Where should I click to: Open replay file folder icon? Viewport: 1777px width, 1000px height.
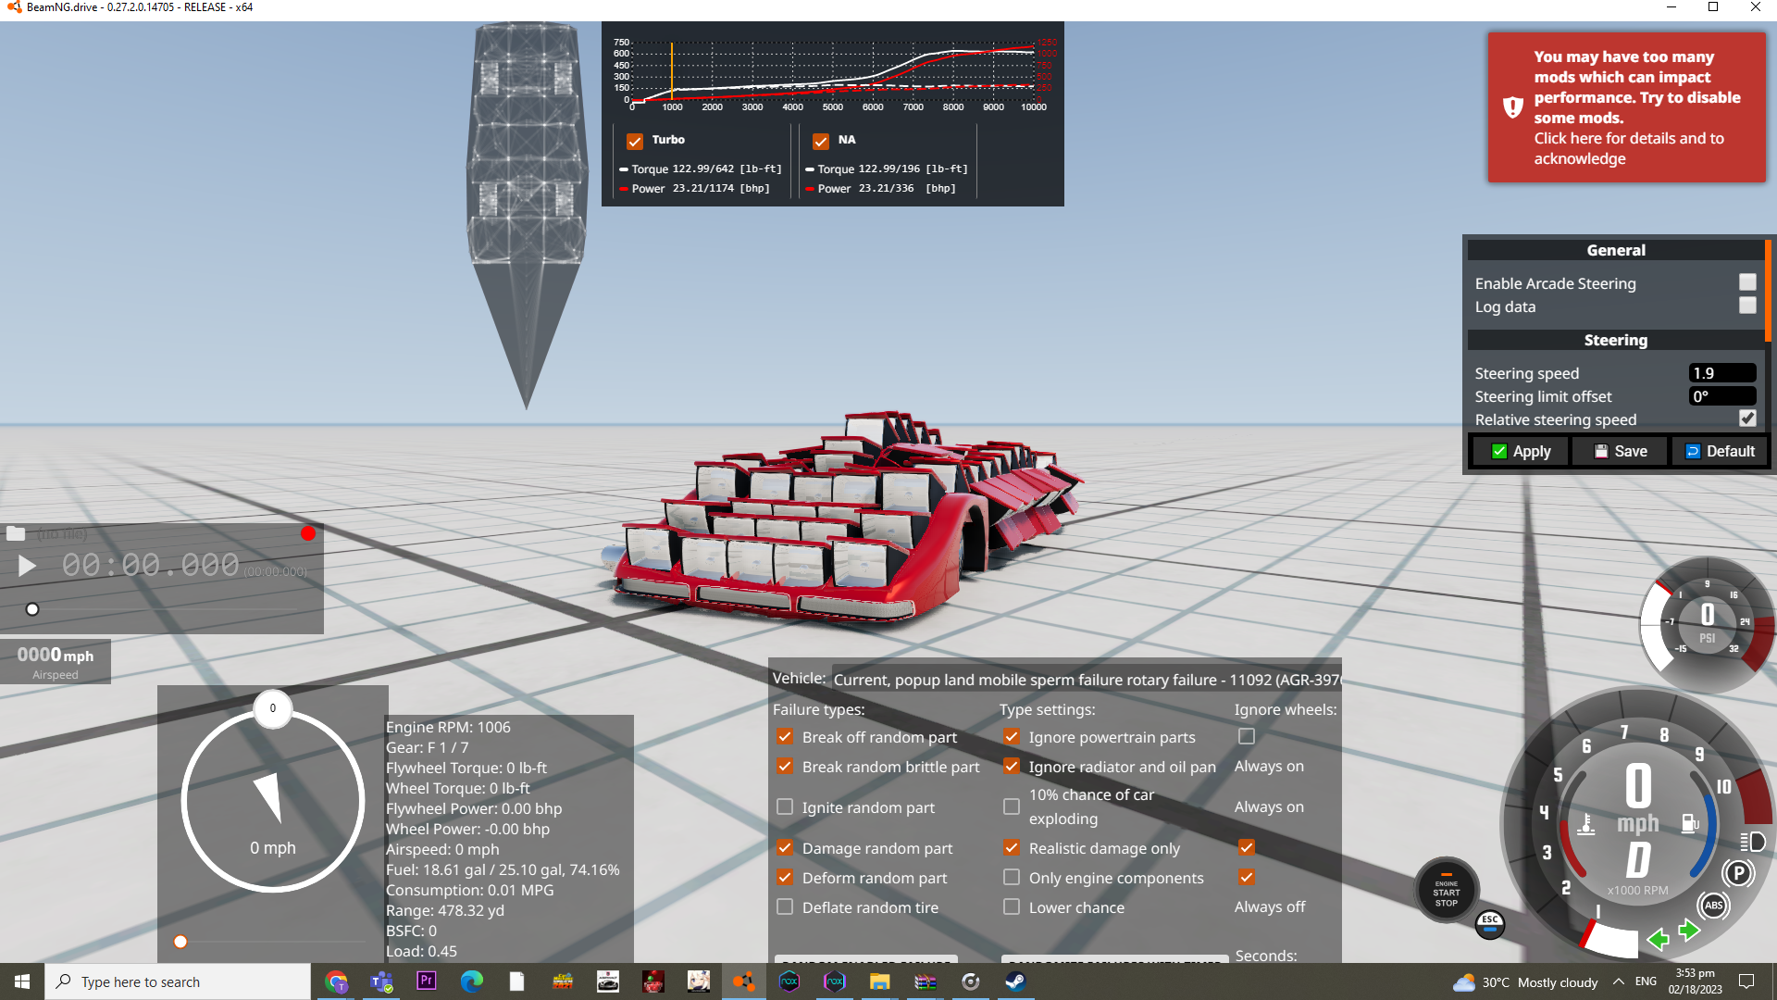pos(16,533)
